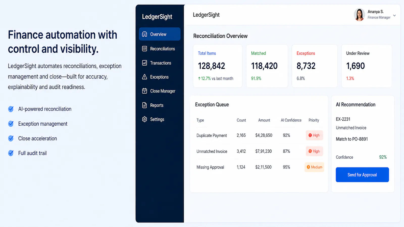
Task: Click the $4,28,650 amount cell
Action: tap(264, 135)
